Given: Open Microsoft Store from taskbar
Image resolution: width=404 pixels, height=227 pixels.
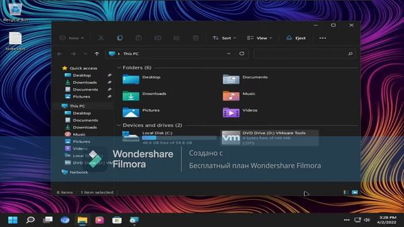Looking at the screenshot, I should tap(117, 220).
